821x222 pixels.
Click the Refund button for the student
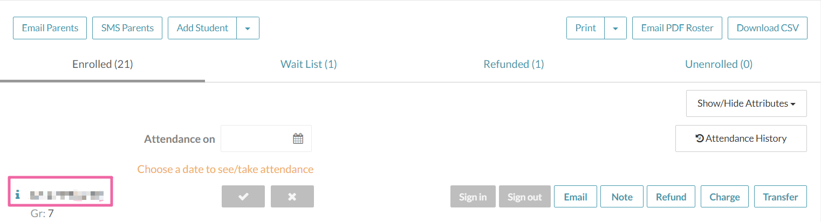(x=671, y=197)
